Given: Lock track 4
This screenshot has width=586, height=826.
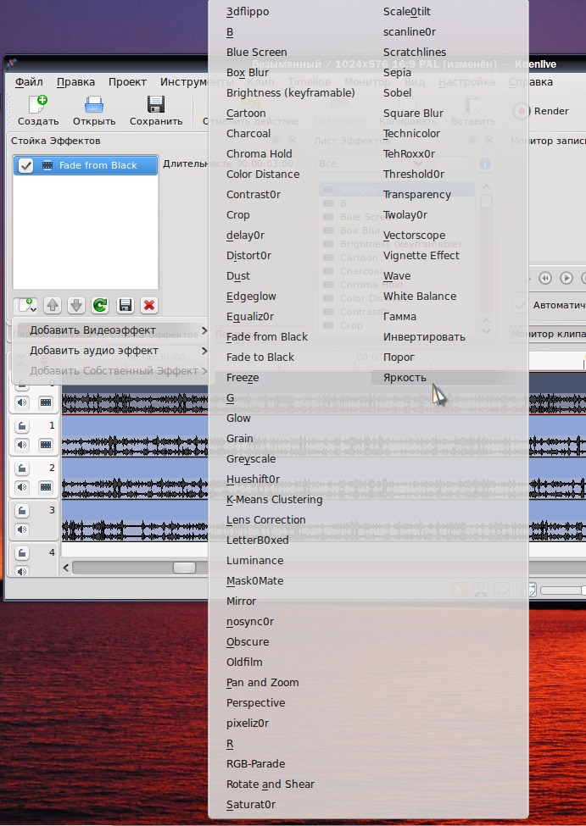Looking at the screenshot, I should tap(22, 553).
